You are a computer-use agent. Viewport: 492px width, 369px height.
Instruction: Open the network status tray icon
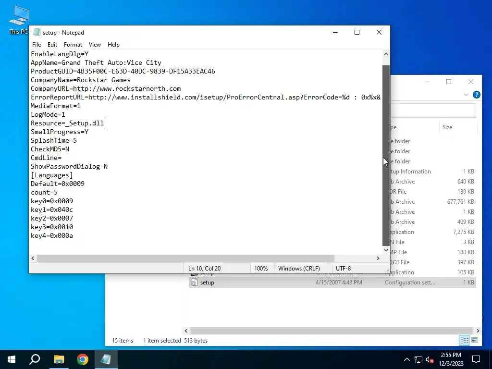tap(418, 359)
